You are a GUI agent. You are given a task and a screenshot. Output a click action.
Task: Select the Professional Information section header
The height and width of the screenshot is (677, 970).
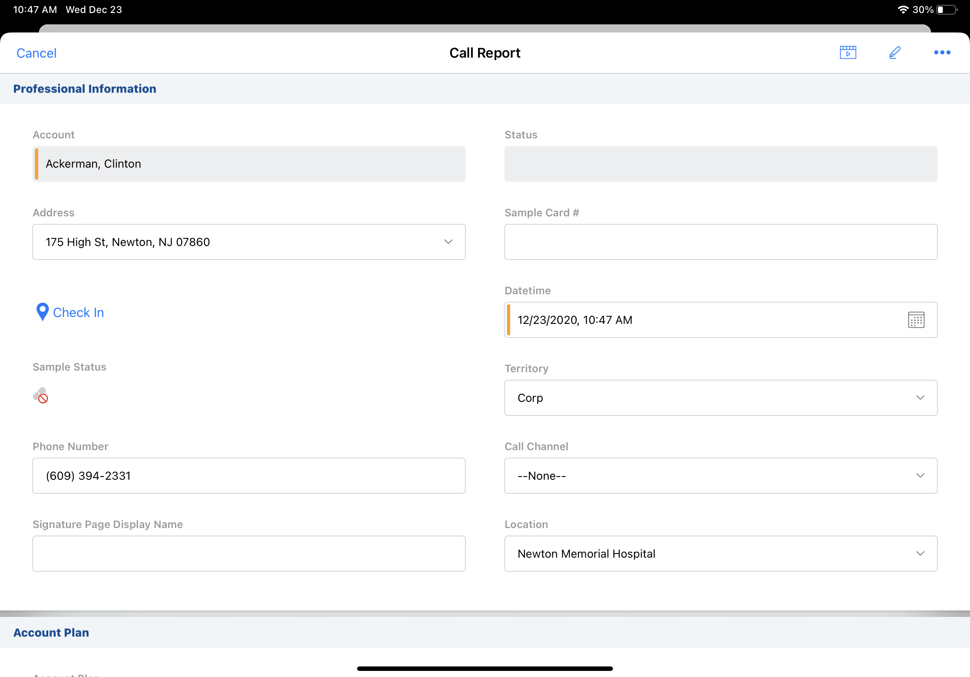pyautogui.click(x=84, y=88)
